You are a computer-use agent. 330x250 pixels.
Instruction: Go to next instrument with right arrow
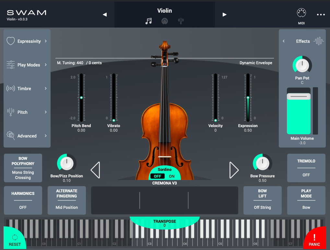(x=224, y=15)
